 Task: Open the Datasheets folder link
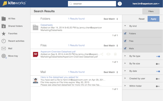point(46,25)
